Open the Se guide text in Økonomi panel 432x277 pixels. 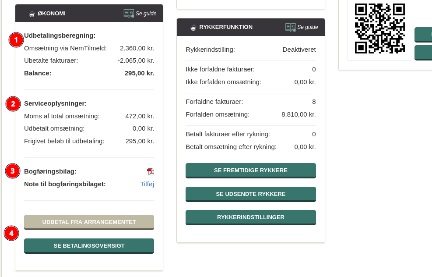(x=146, y=14)
